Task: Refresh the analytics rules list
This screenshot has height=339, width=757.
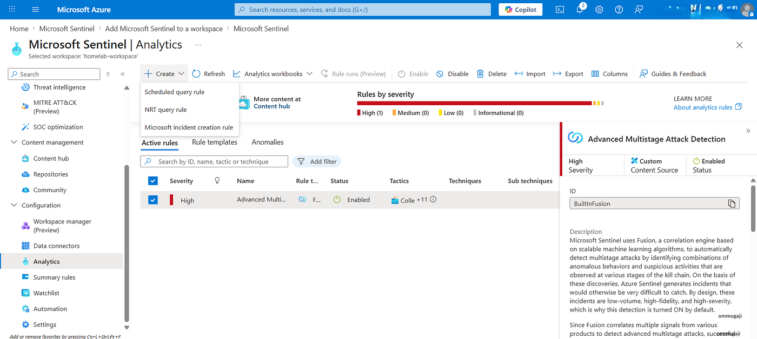Action: point(208,74)
